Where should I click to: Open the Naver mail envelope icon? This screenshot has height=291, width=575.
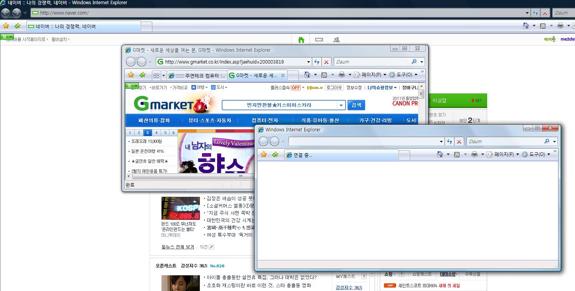(319, 40)
